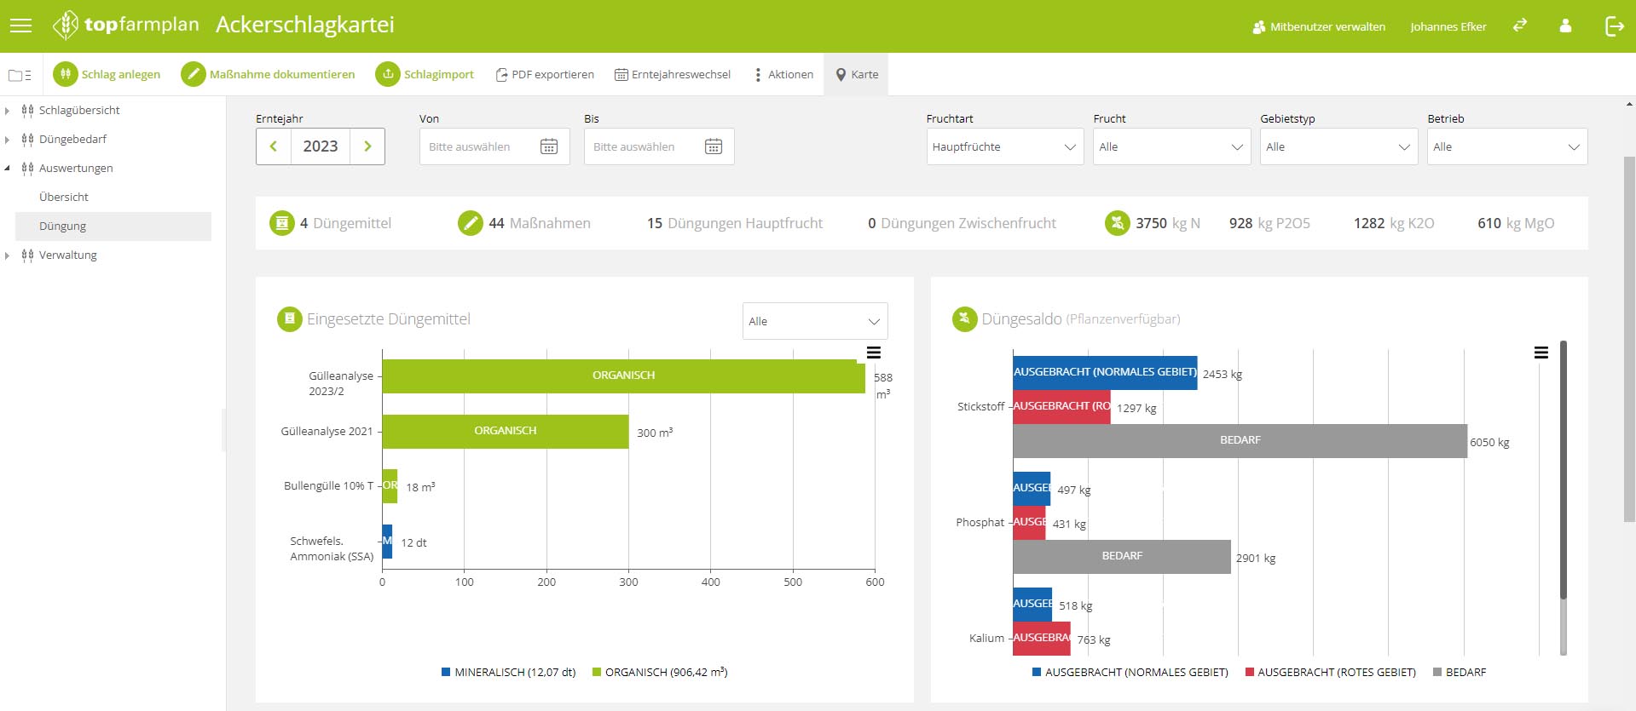Go to next Erntejahr with right arrow

(x=367, y=146)
